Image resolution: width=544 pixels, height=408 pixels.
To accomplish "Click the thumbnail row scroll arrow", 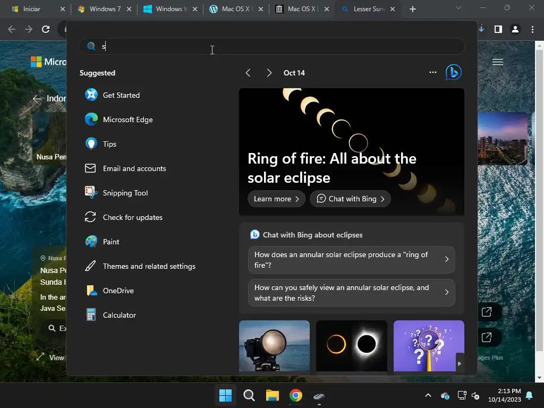I will 460,363.
